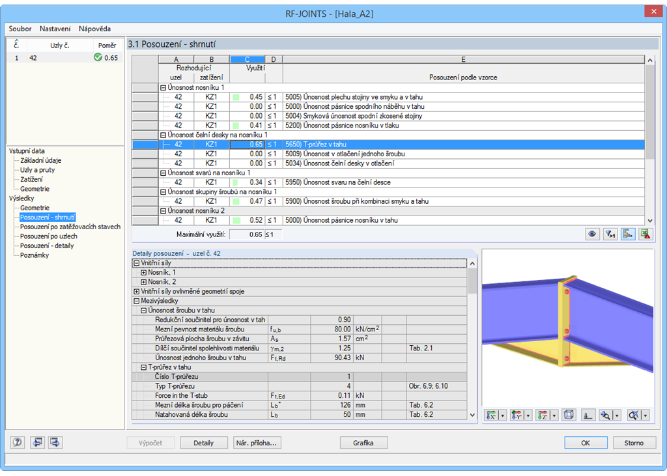
Task: Click the Nár. příloha... button
Action: (x=257, y=443)
